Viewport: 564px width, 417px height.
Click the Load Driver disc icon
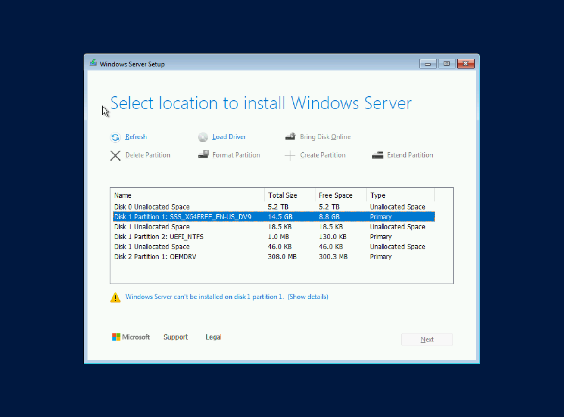pos(203,137)
